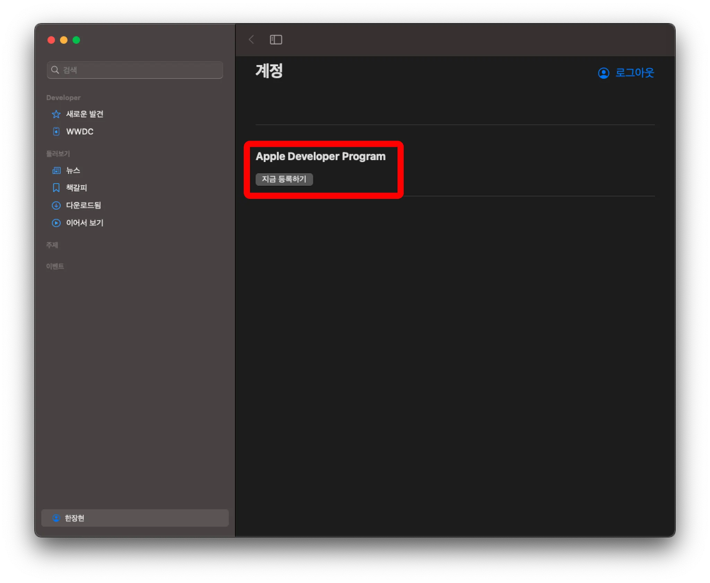Viewport: 710px width, 583px height.
Task: Click the star icon beside 새로운 발견
Action: (x=56, y=114)
